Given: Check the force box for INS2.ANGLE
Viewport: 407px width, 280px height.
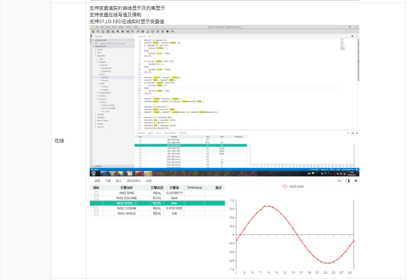Looking at the screenshot, I should (96, 213).
